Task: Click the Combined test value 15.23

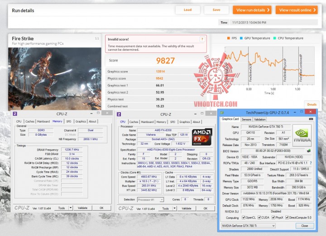Action: (x=160, y=106)
